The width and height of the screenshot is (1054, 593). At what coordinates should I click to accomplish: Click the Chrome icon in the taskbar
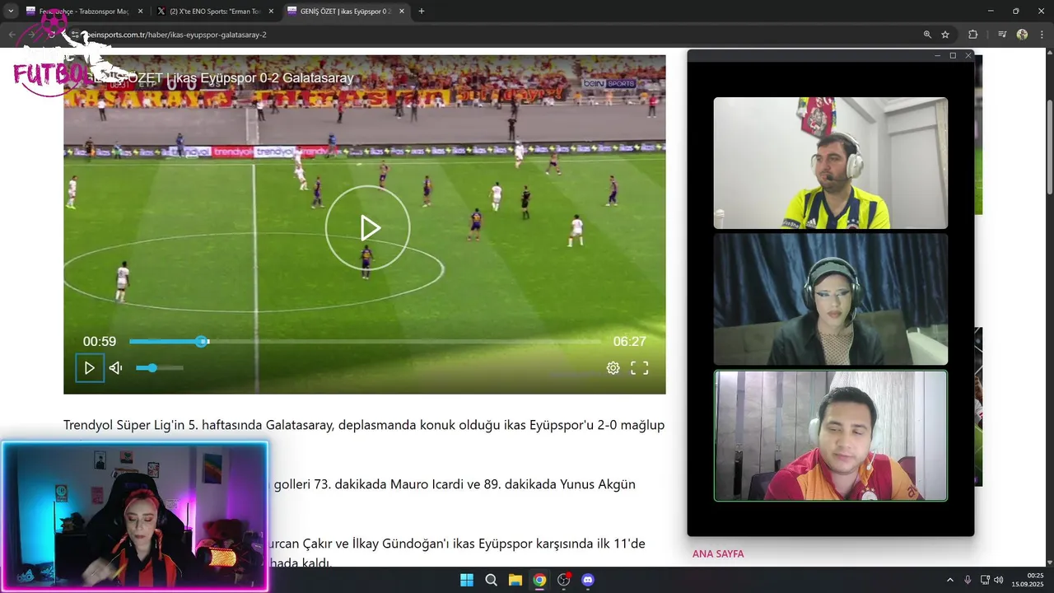point(539,580)
